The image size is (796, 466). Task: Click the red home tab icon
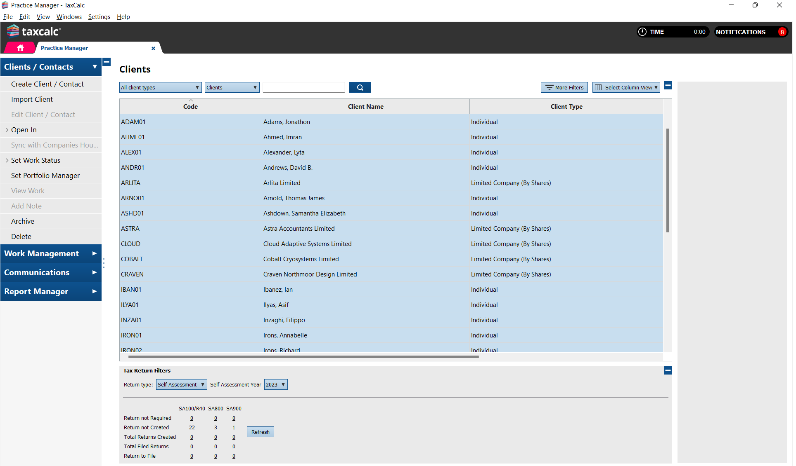tap(20, 48)
